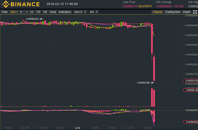Remove the MACD indicator with its X
This screenshot has height=130, width=198.
click(85, 12)
